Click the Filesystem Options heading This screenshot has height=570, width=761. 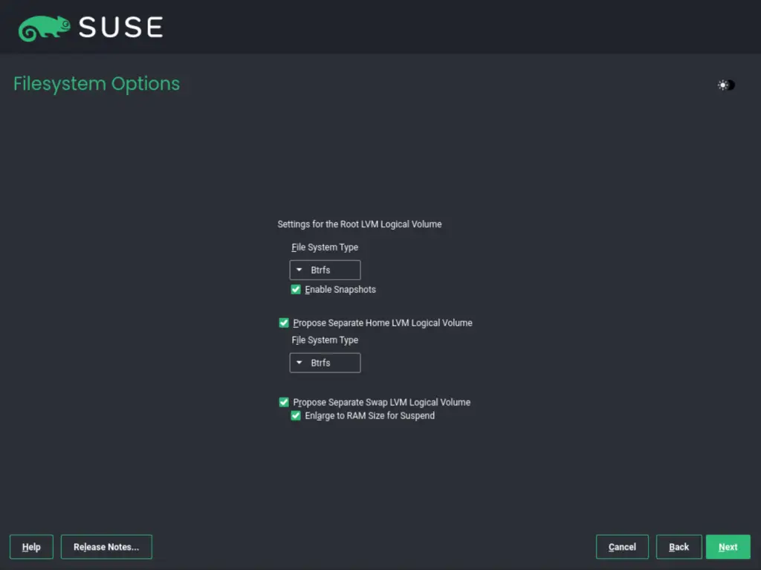click(x=96, y=84)
